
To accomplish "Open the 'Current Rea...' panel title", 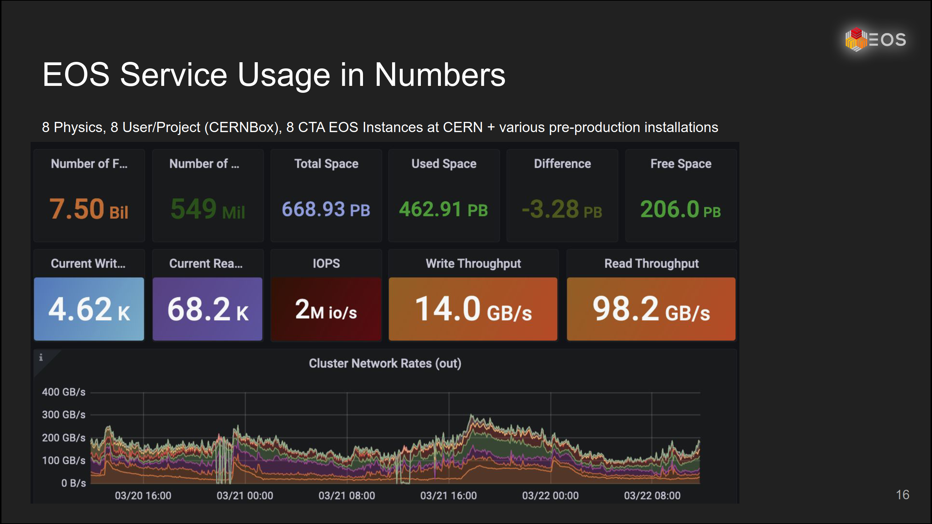I will pos(206,263).
